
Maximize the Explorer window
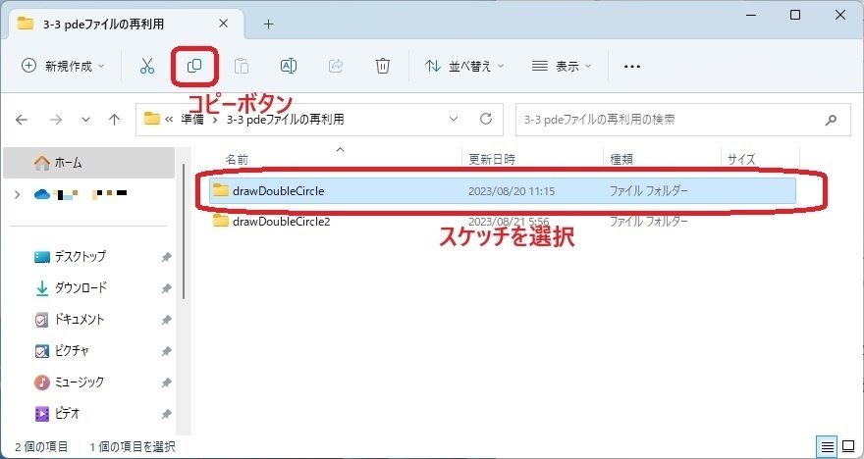point(795,15)
